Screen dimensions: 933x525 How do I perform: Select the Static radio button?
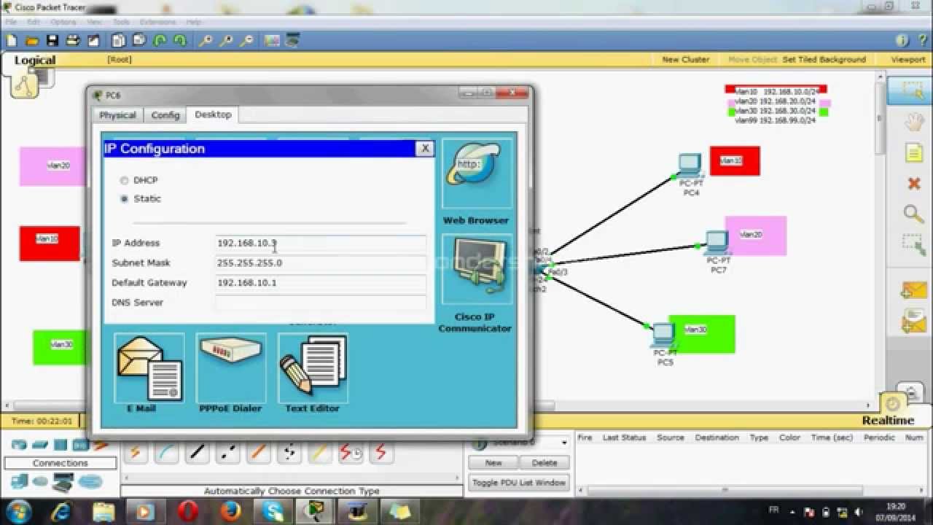click(x=124, y=198)
